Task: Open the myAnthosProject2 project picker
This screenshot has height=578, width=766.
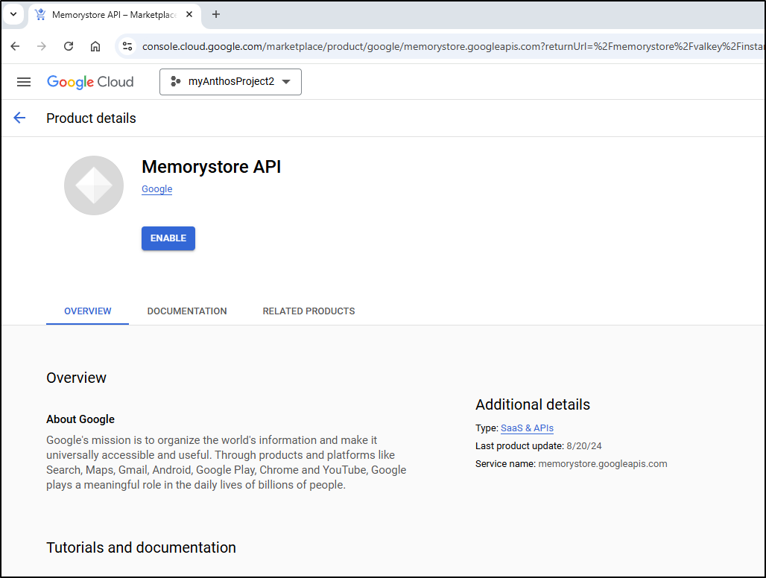Action: point(230,81)
